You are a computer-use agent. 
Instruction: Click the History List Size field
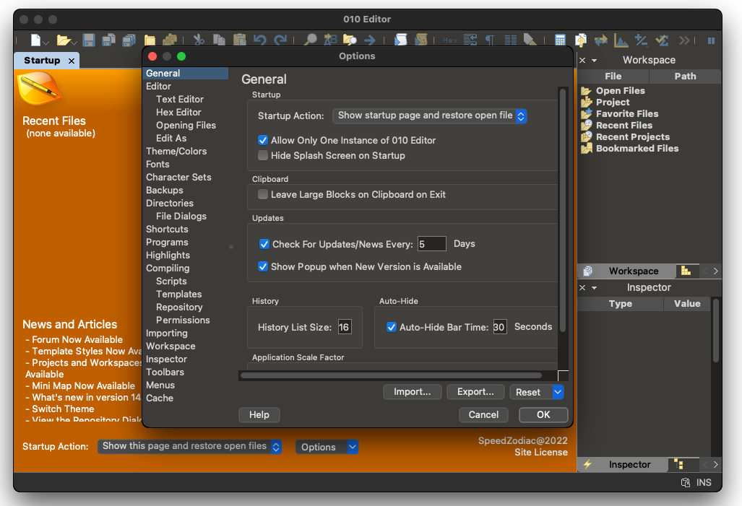(x=344, y=327)
